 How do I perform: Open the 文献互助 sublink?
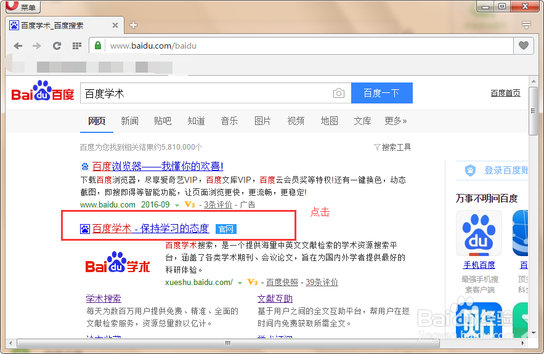275,299
